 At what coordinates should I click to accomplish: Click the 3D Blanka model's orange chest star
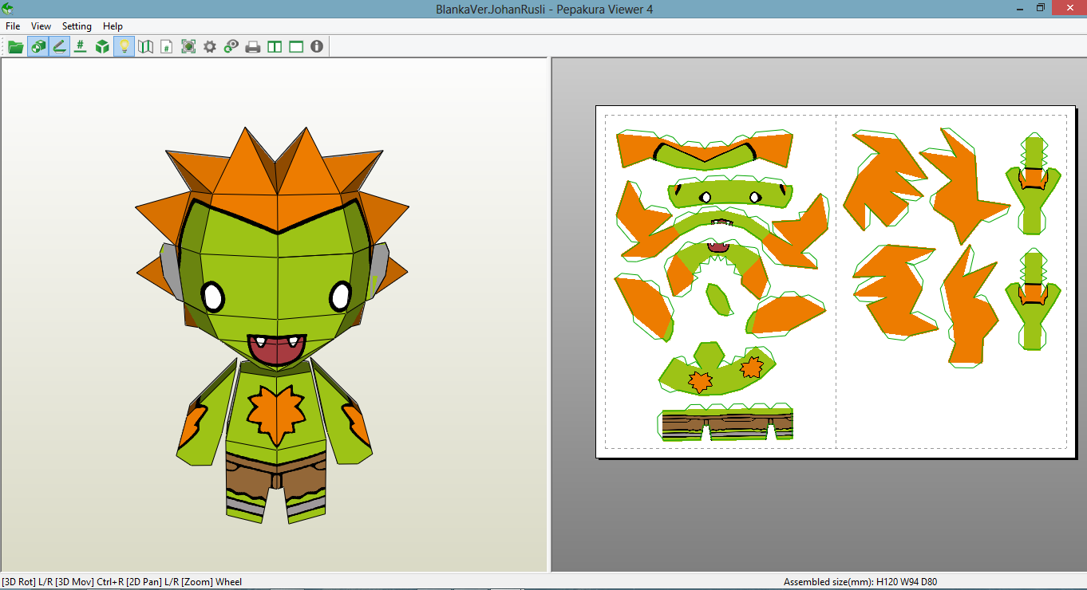click(276, 415)
